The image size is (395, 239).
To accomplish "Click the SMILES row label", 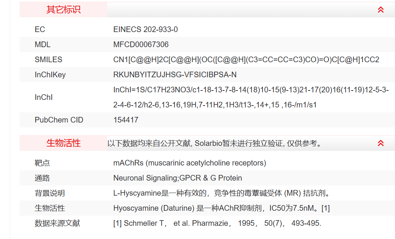I will tap(48, 60).
